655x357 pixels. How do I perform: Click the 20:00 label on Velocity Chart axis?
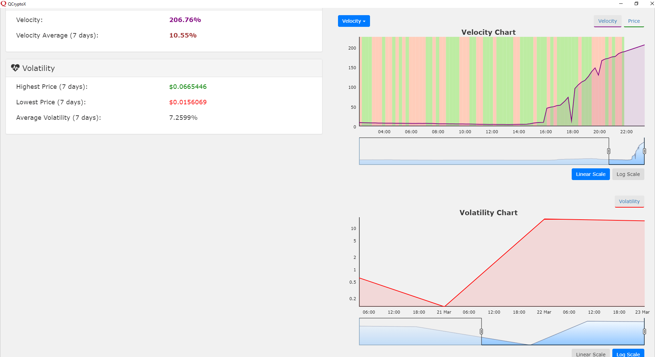click(x=599, y=132)
